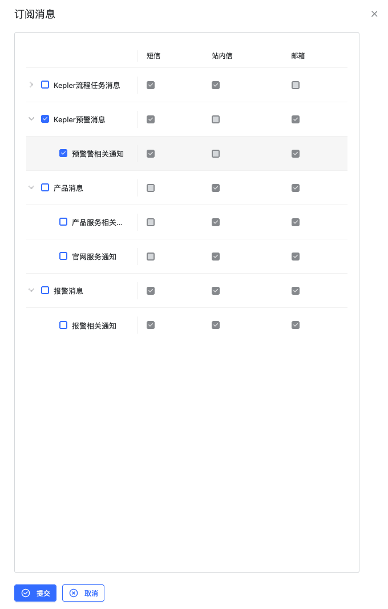This screenshot has height=609, width=388.
Task: Expand the Kepler流程任务消息 row
Action: point(31,85)
